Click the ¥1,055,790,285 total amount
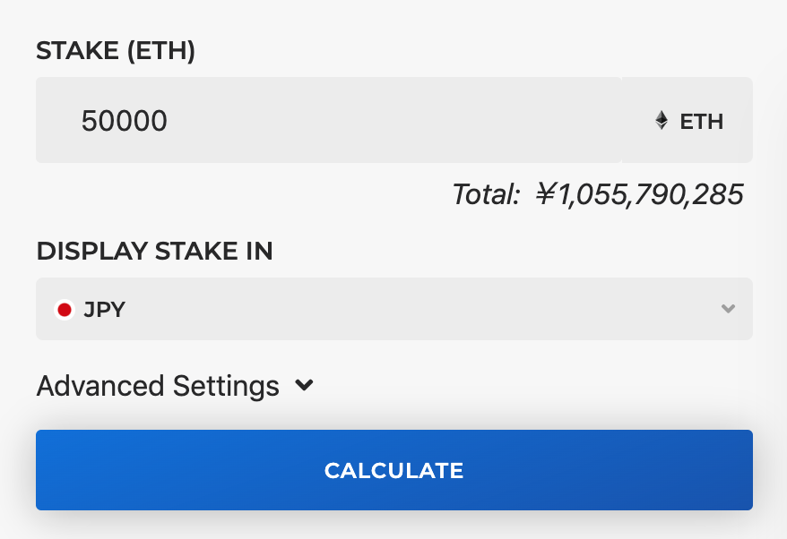 pos(639,194)
